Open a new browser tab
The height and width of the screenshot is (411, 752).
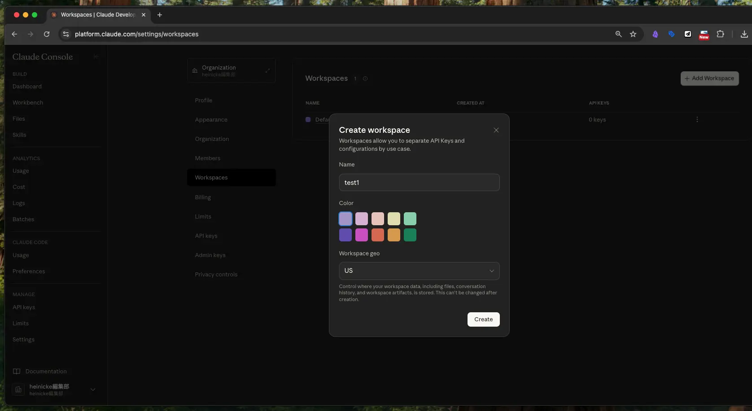point(159,15)
